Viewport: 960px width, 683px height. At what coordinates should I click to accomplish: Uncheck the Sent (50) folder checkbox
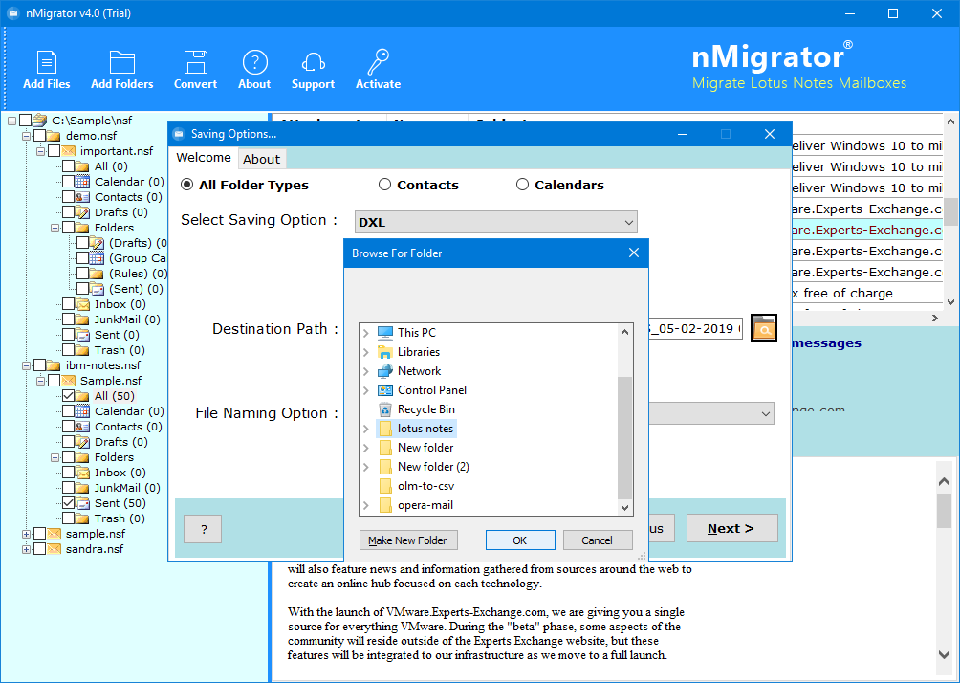(x=68, y=503)
